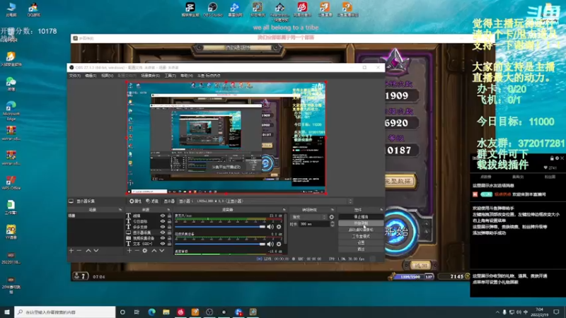Open Edit menu in OBS
The width and height of the screenshot is (566, 318).
pos(91,76)
